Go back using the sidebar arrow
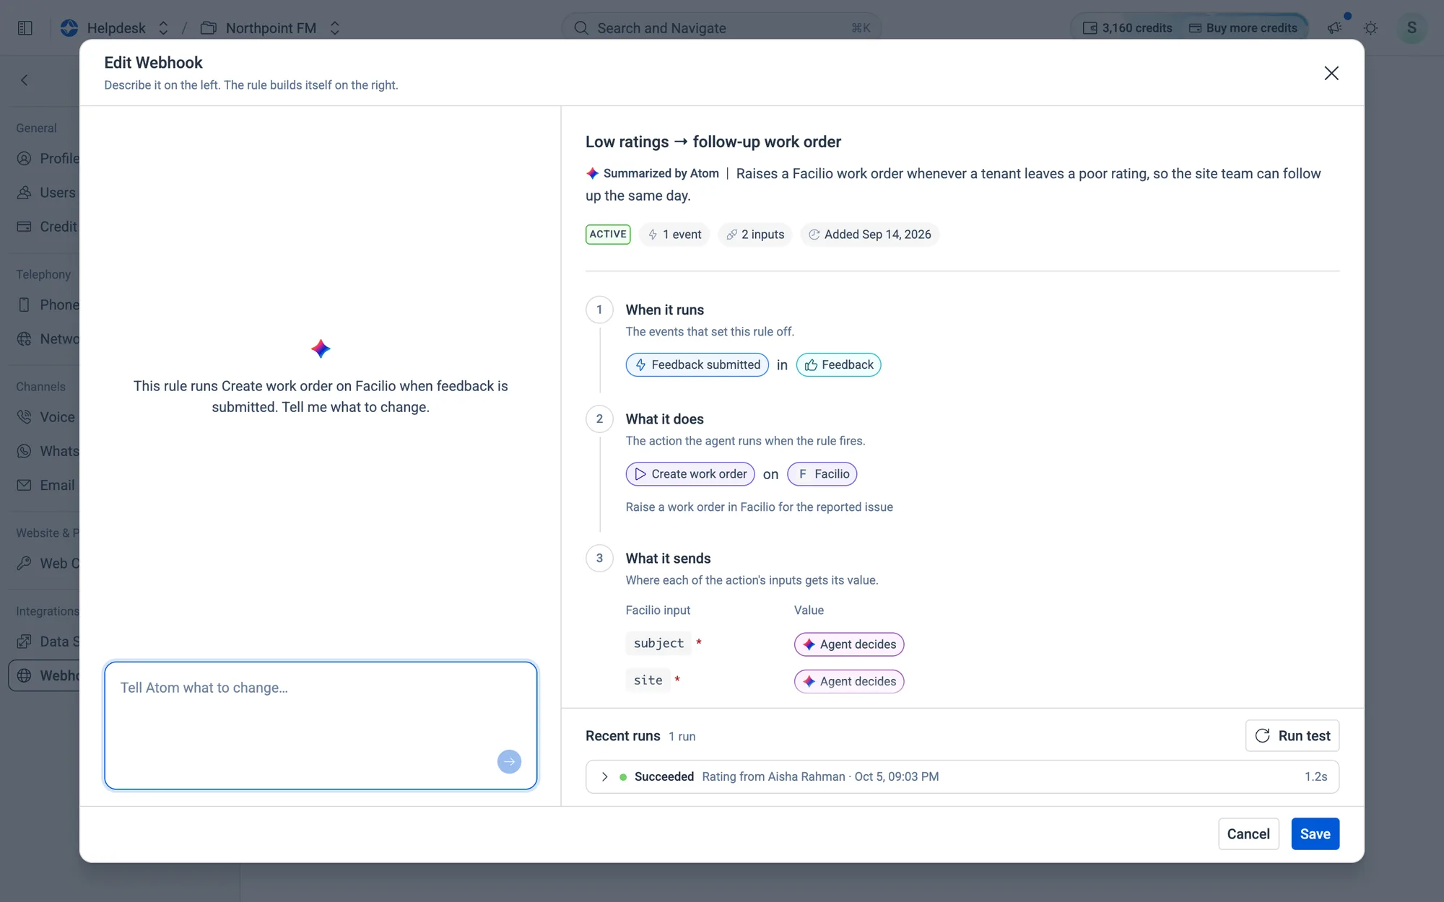 [x=25, y=80]
